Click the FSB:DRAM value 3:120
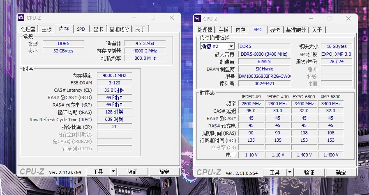This screenshot has height=195, width=369. tap(114, 83)
